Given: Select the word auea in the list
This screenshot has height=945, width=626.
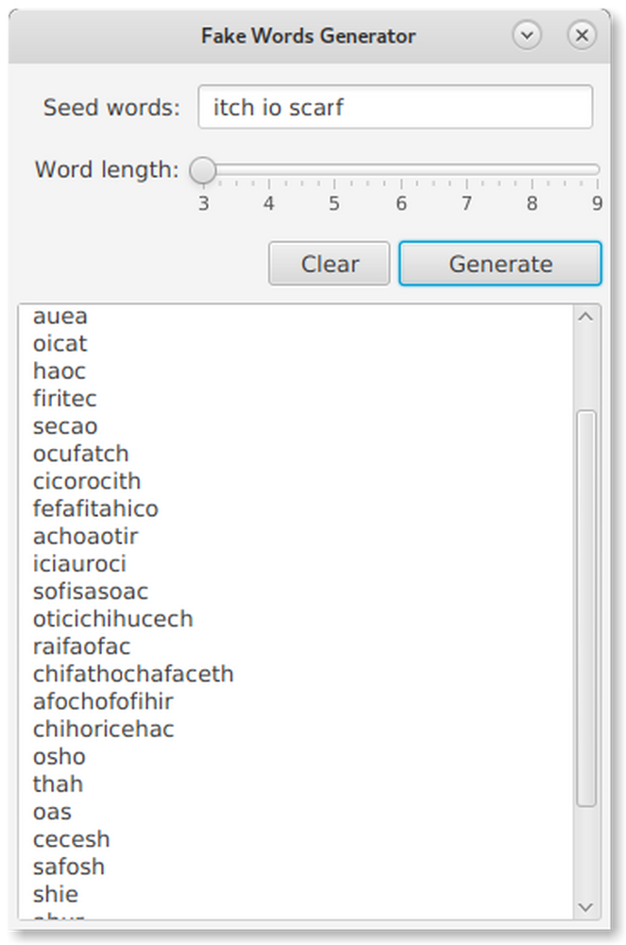Looking at the screenshot, I should point(59,316).
